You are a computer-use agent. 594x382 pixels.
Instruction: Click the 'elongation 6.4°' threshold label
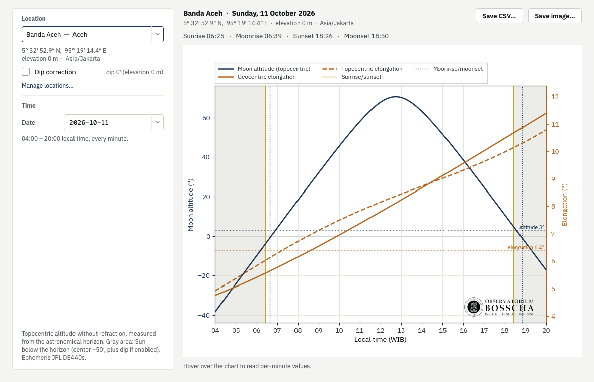coord(526,247)
